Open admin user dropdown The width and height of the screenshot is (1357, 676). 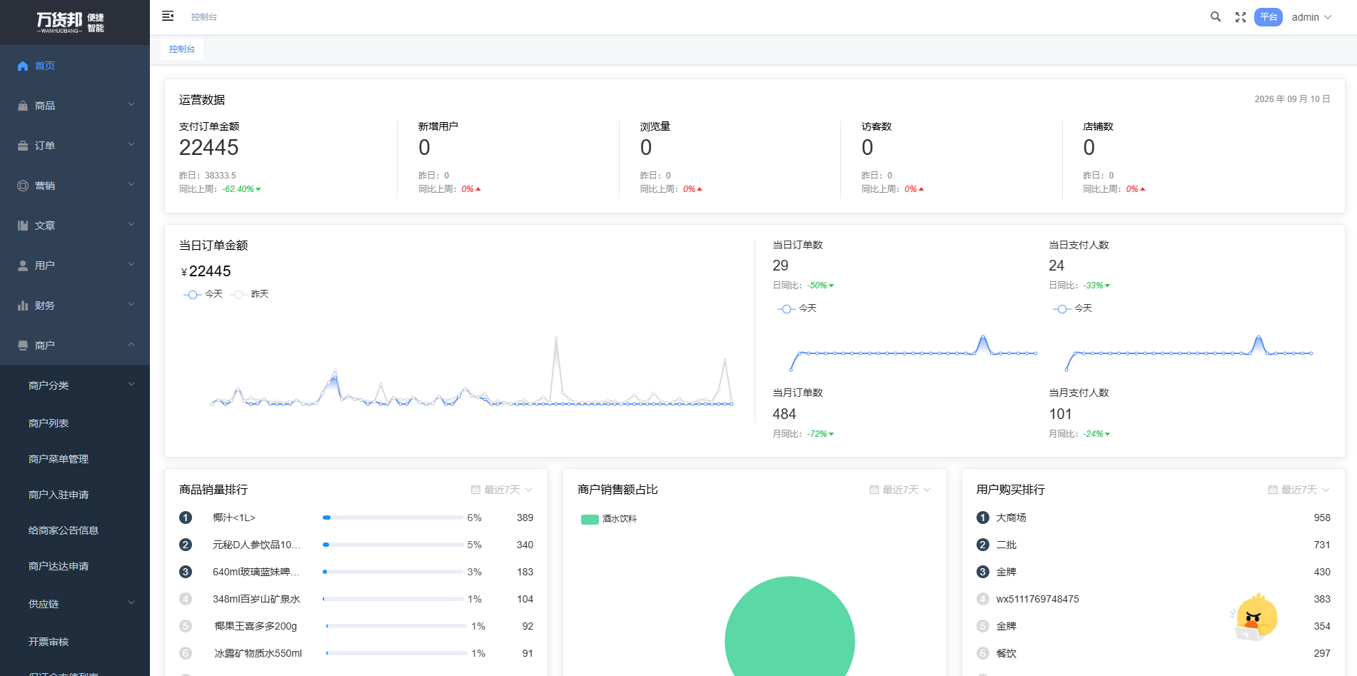tap(1311, 17)
